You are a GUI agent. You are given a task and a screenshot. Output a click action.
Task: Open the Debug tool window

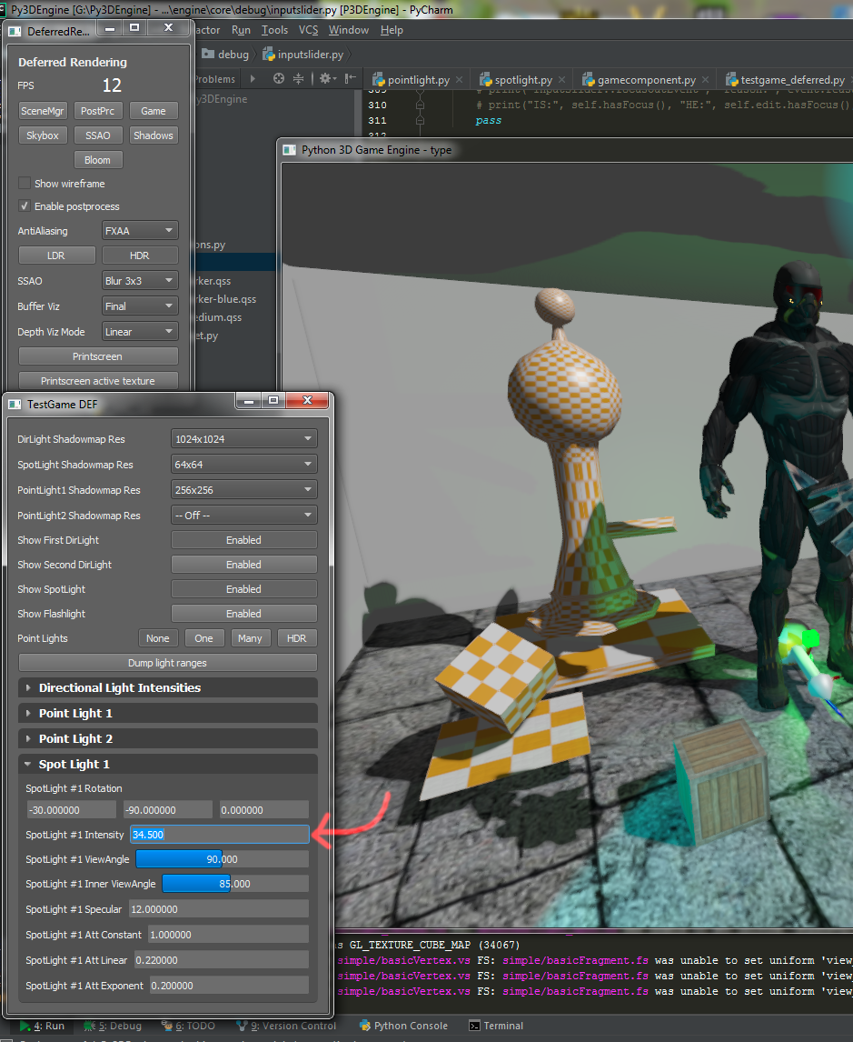click(112, 1026)
